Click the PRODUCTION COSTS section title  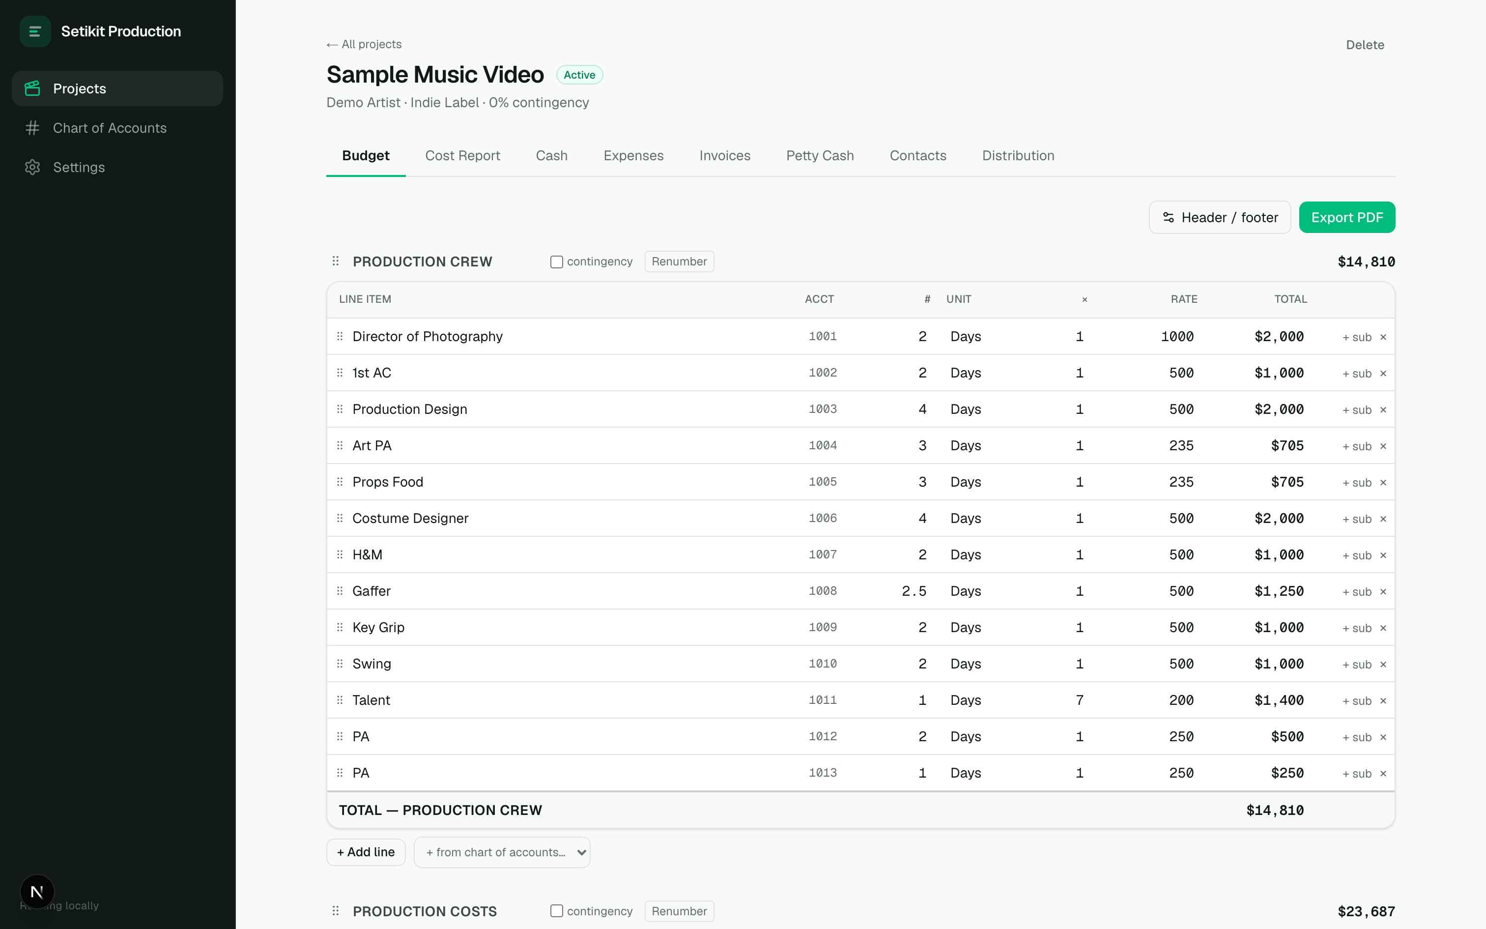425,911
